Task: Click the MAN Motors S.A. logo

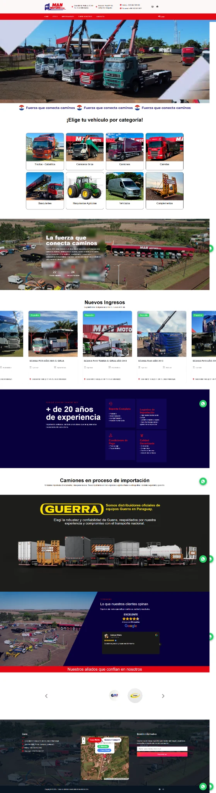Action: (55, 7)
